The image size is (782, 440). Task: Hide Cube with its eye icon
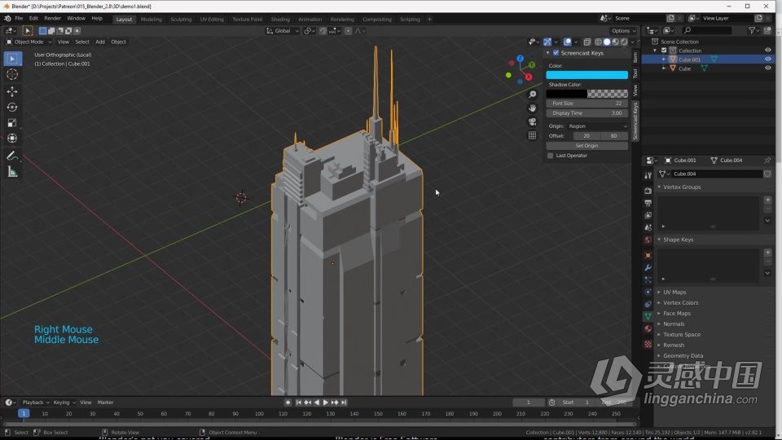(x=767, y=68)
